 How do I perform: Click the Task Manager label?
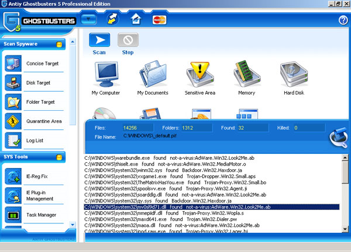pos(41,215)
